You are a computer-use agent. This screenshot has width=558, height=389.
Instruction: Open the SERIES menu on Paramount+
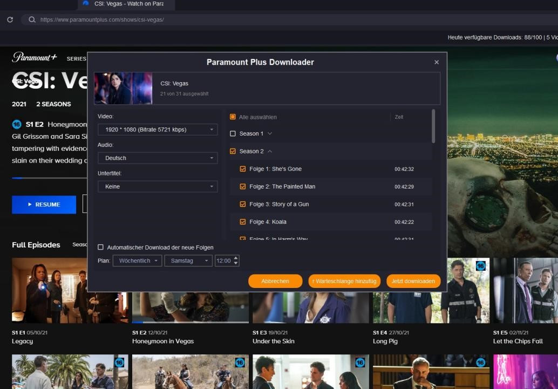coord(76,58)
